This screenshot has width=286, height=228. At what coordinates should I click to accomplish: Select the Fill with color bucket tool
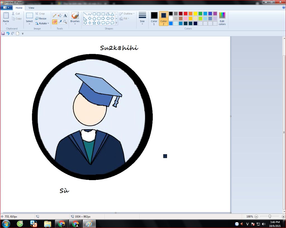[60, 16]
